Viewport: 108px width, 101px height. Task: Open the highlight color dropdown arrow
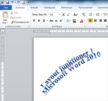coord(78,21)
